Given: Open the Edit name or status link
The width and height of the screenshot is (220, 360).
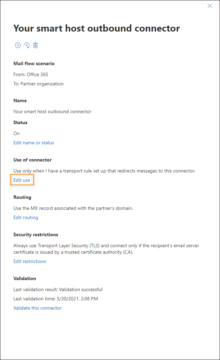Looking at the screenshot, I should (34, 143).
